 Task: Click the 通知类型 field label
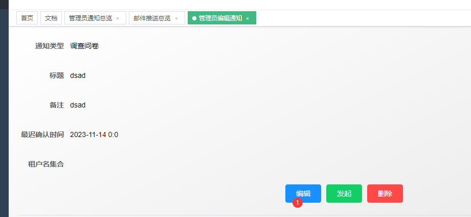click(49, 46)
